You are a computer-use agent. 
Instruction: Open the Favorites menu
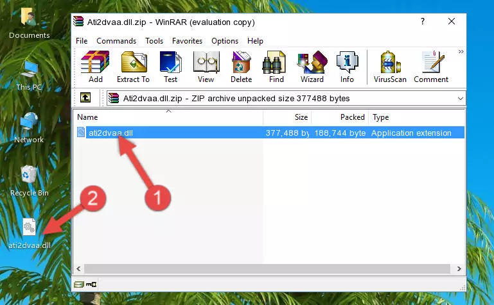click(x=187, y=41)
